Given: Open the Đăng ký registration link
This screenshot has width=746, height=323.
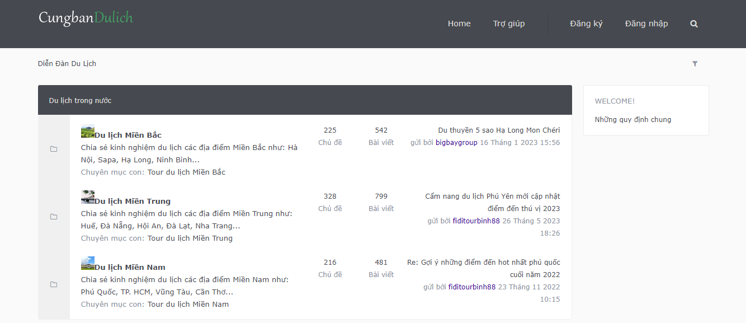Looking at the screenshot, I should [586, 24].
